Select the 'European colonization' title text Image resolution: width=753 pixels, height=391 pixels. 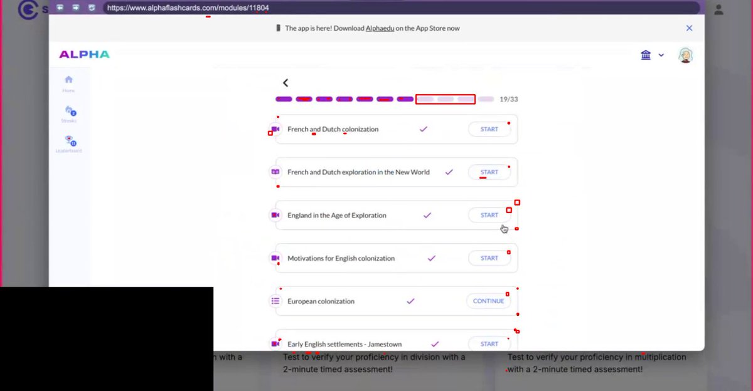[x=321, y=301]
